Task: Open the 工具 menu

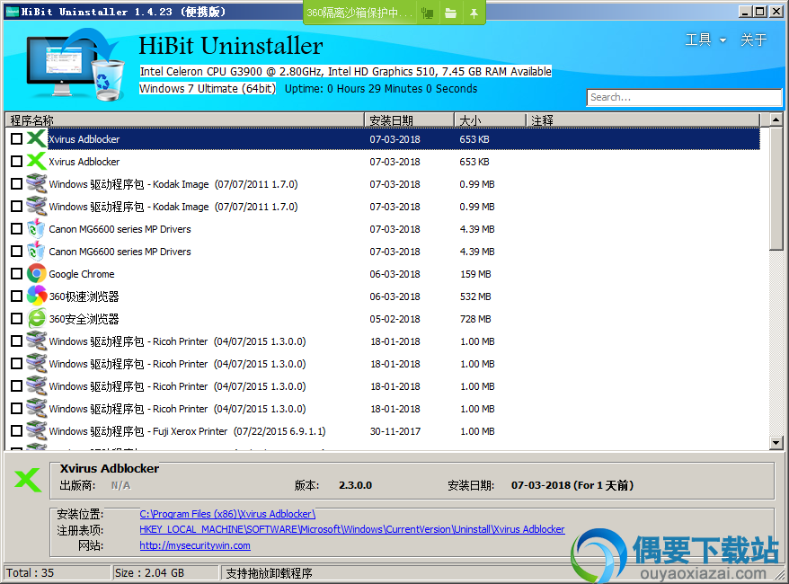Action: click(698, 40)
